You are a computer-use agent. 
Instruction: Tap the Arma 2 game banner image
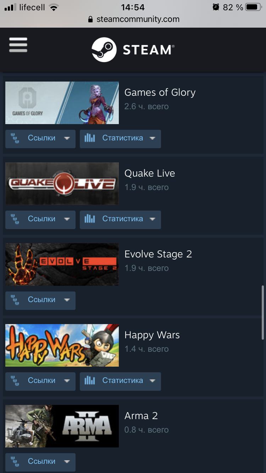point(62,426)
